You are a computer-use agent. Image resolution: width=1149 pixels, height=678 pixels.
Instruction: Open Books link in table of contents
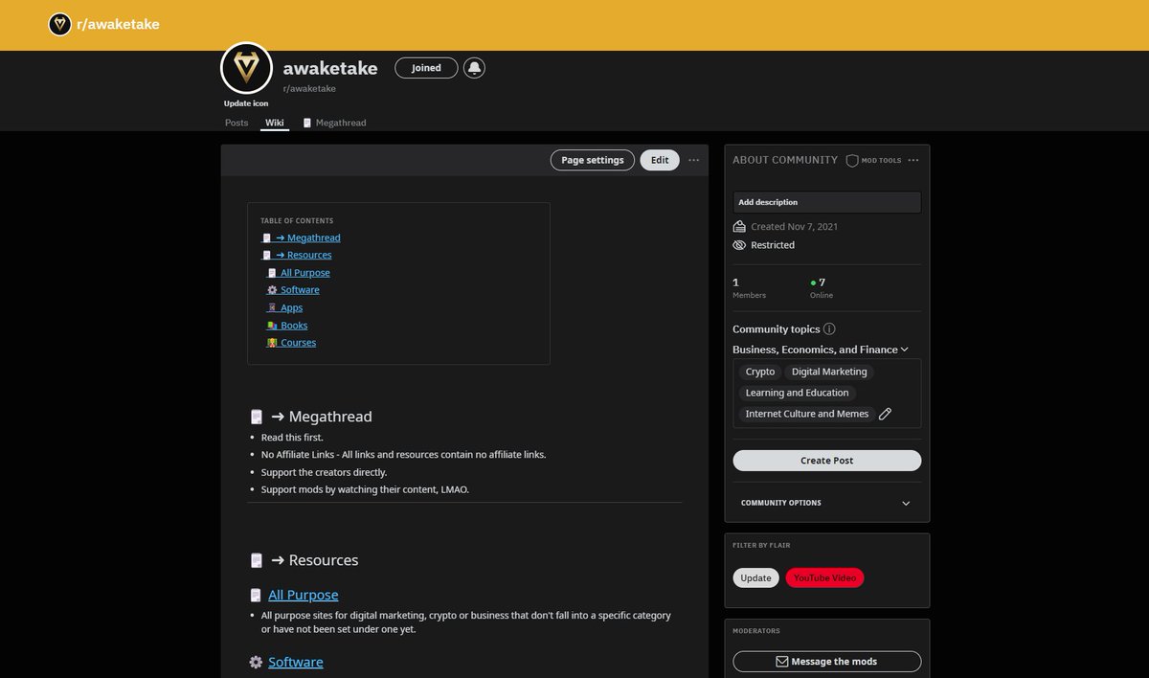[287, 326]
